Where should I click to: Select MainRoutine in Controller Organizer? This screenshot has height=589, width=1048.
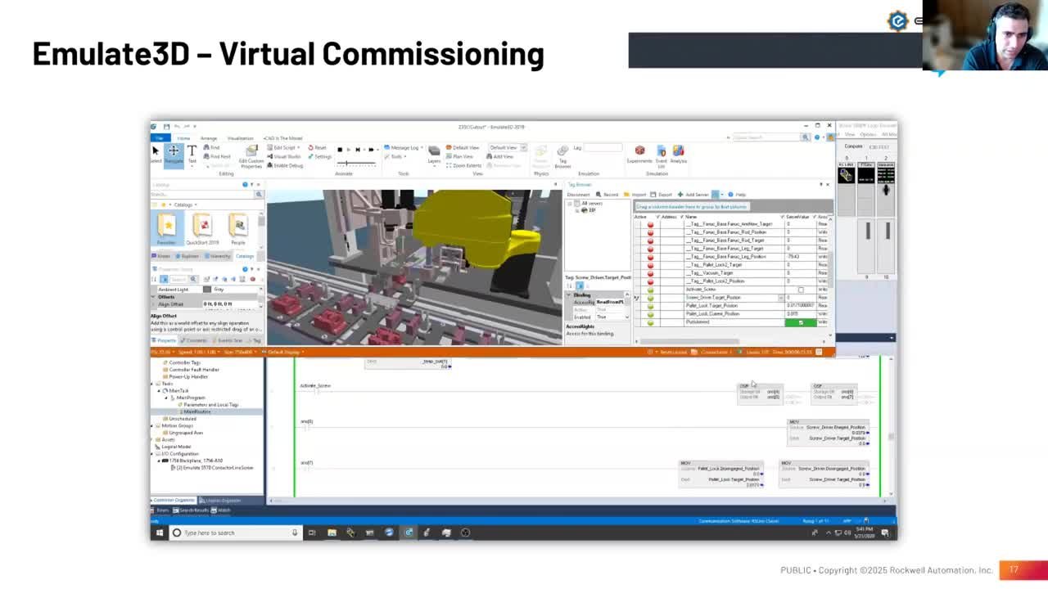[x=196, y=411]
